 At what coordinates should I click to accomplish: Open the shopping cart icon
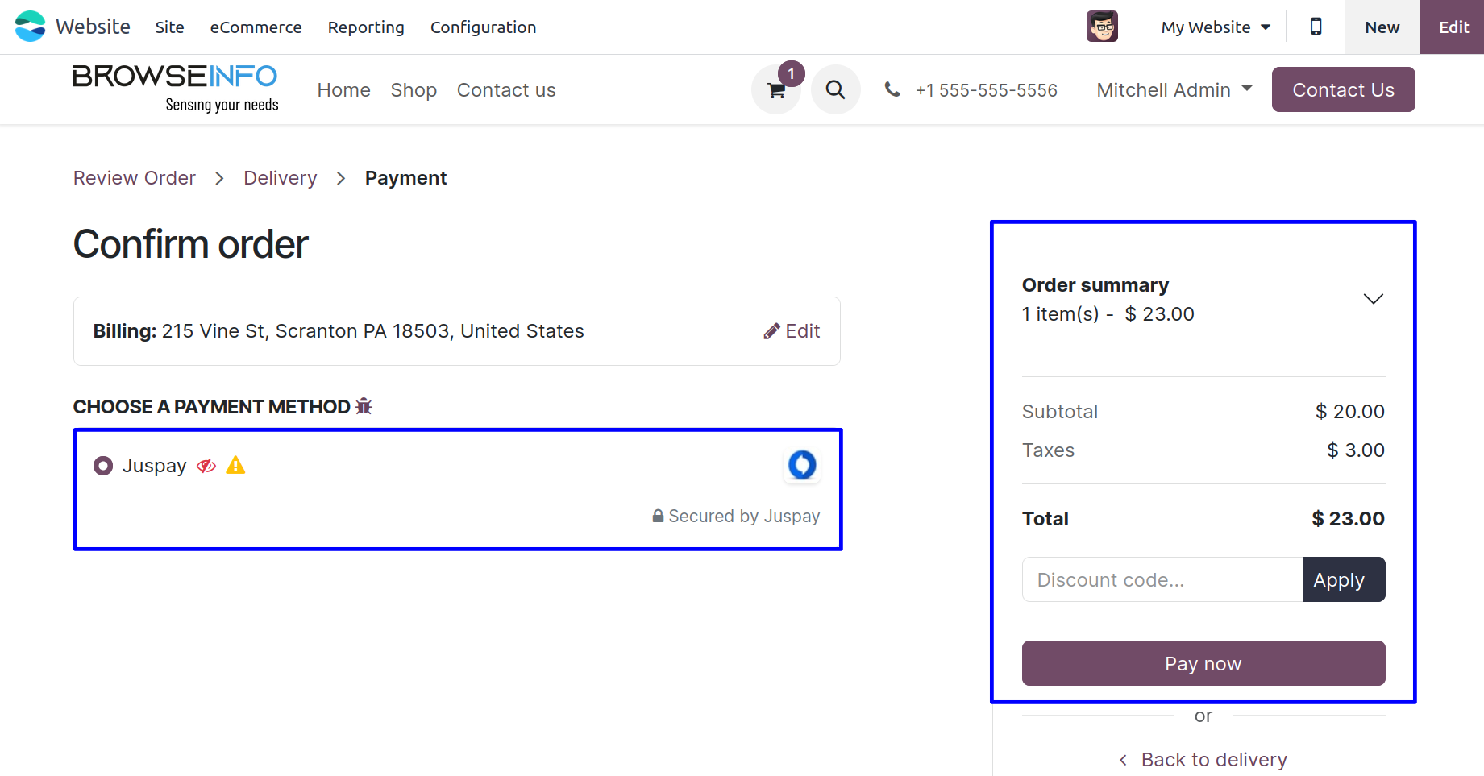[x=776, y=90]
